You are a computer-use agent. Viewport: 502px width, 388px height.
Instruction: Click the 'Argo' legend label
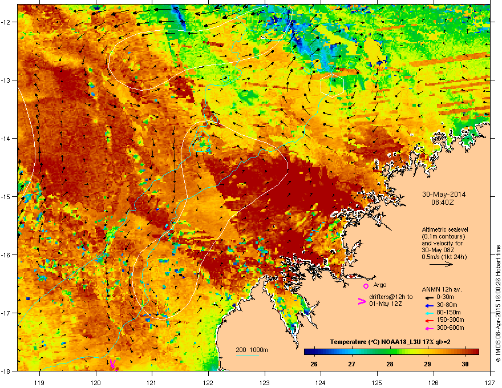(x=380, y=285)
